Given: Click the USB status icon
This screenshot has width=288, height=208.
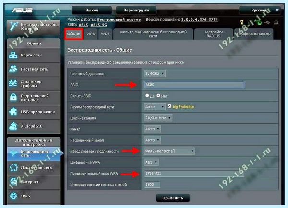Looking at the screenshot, I should [x=267, y=22].
